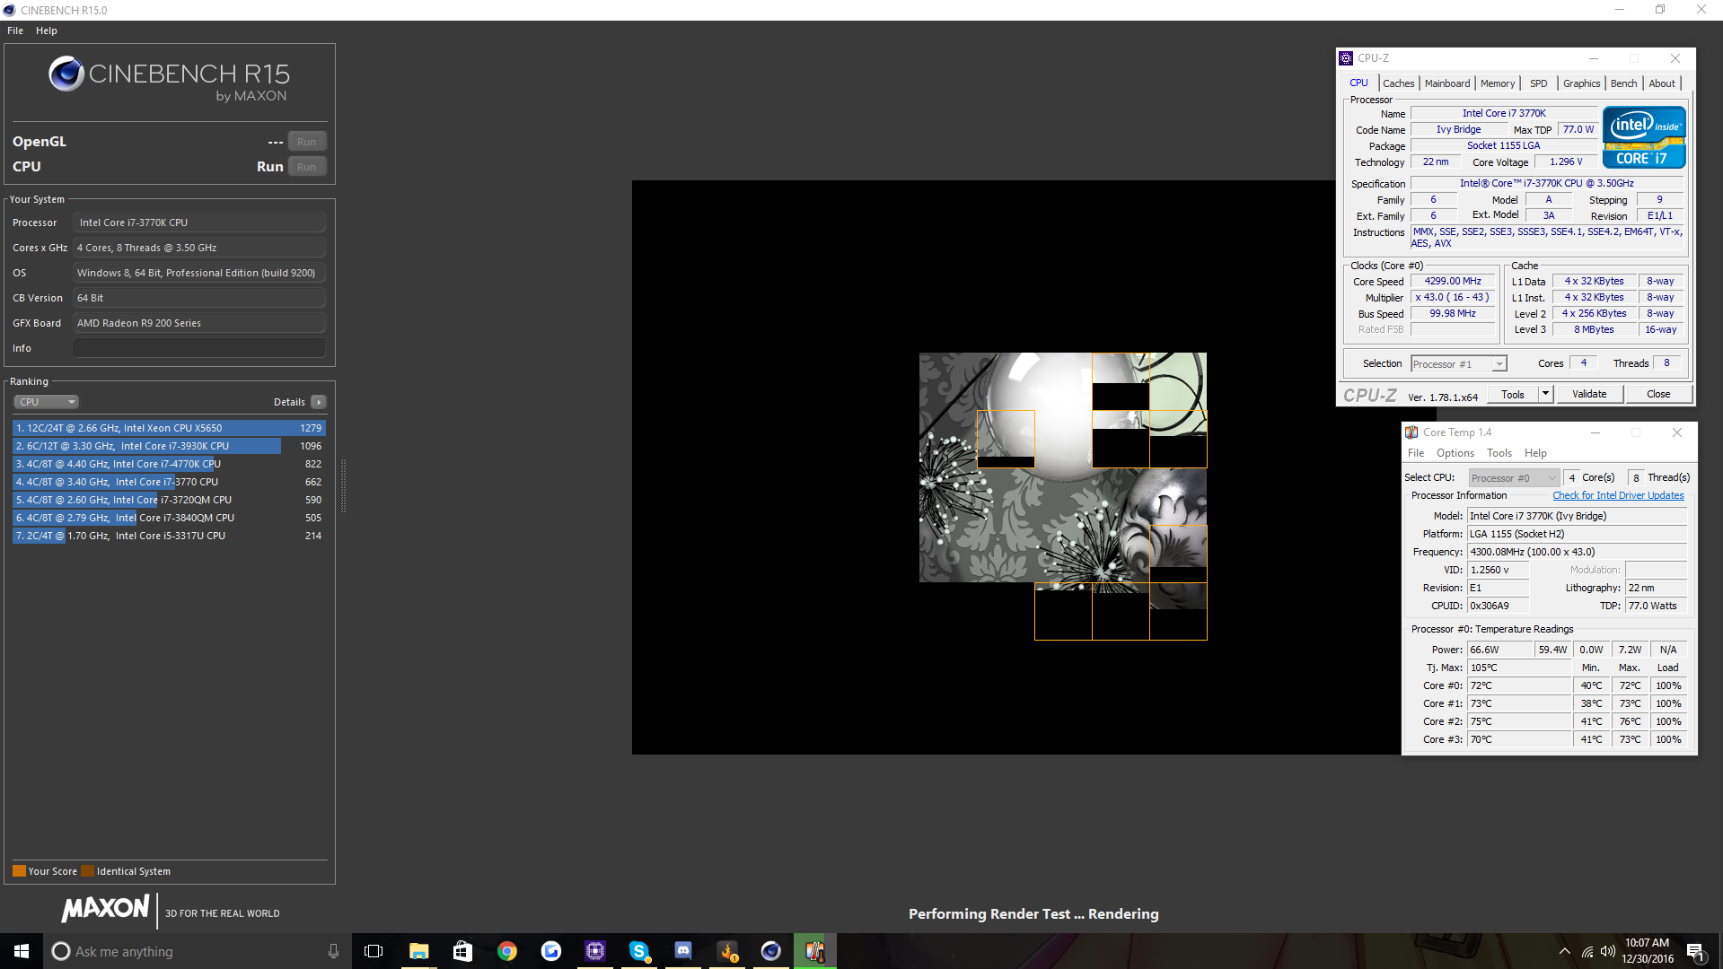Open Core Temp Options menu
The height and width of the screenshot is (969, 1723).
click(x=1455, y=453)
